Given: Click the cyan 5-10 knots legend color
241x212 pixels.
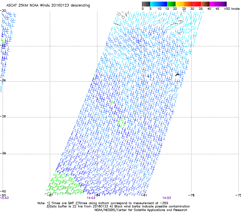Looking at the screenshot, I should tap(154, 4).
